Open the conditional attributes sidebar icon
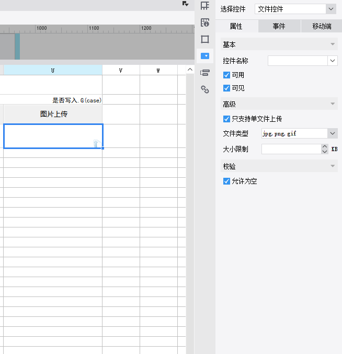342x354 pixels. point(205,73)
